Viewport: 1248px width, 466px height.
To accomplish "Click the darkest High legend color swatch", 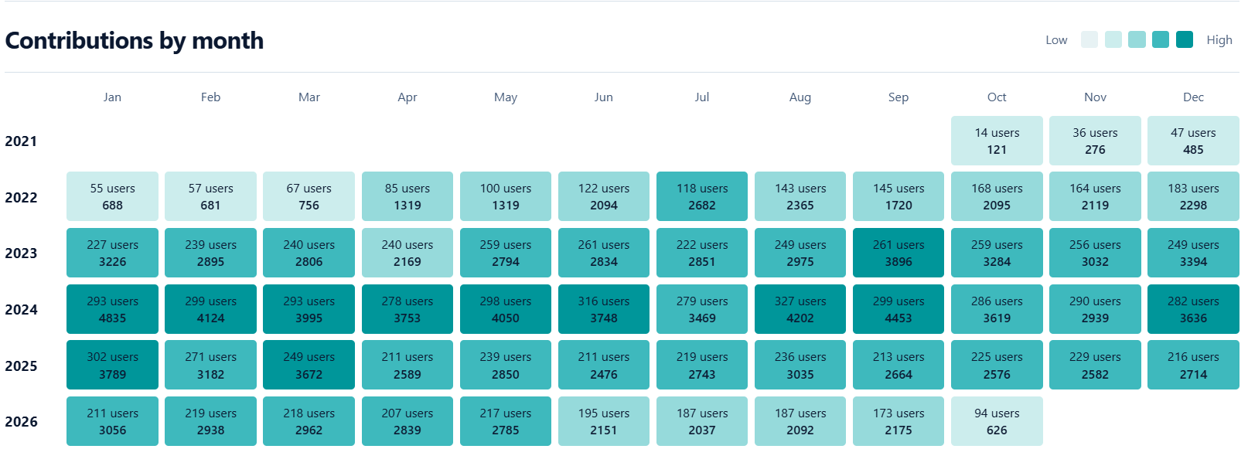I will coord(1185,39).
